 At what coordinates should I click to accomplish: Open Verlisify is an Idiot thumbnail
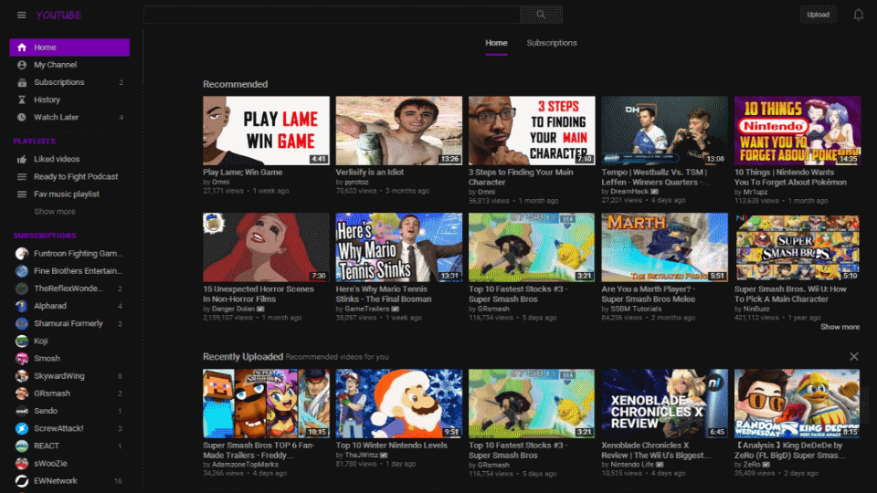(399, 131)
